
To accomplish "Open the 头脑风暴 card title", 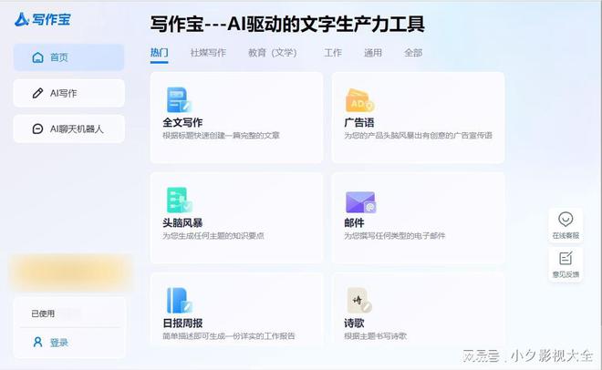I will (182, 222).
